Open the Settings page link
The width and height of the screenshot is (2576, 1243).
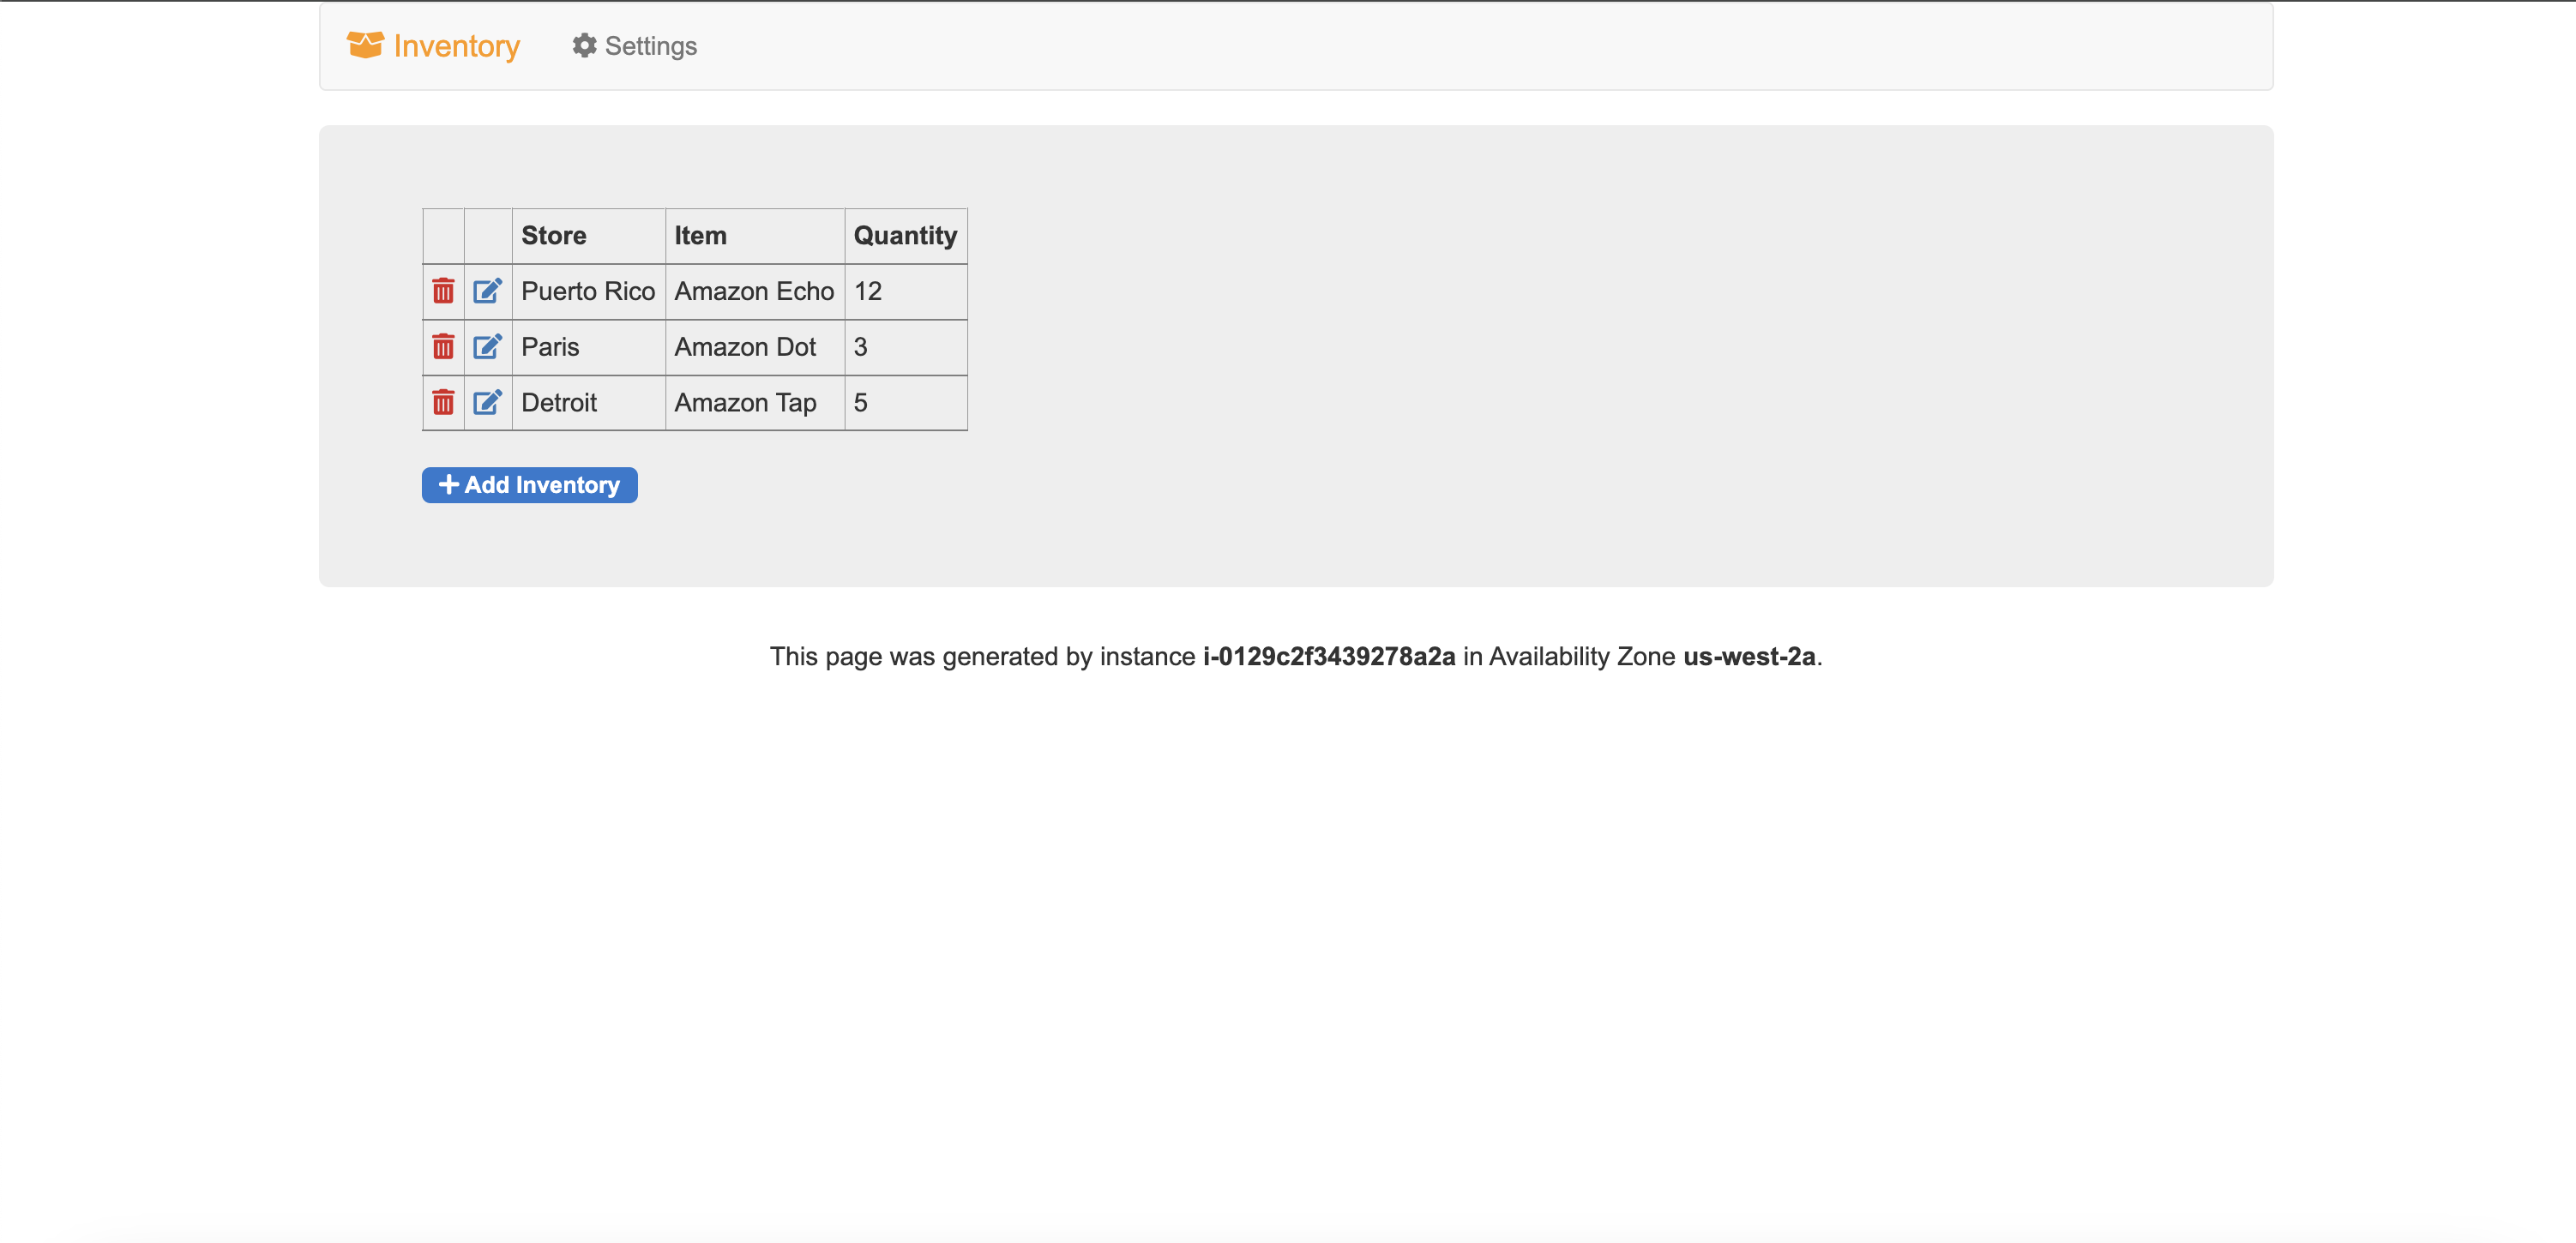click(635, 46)
